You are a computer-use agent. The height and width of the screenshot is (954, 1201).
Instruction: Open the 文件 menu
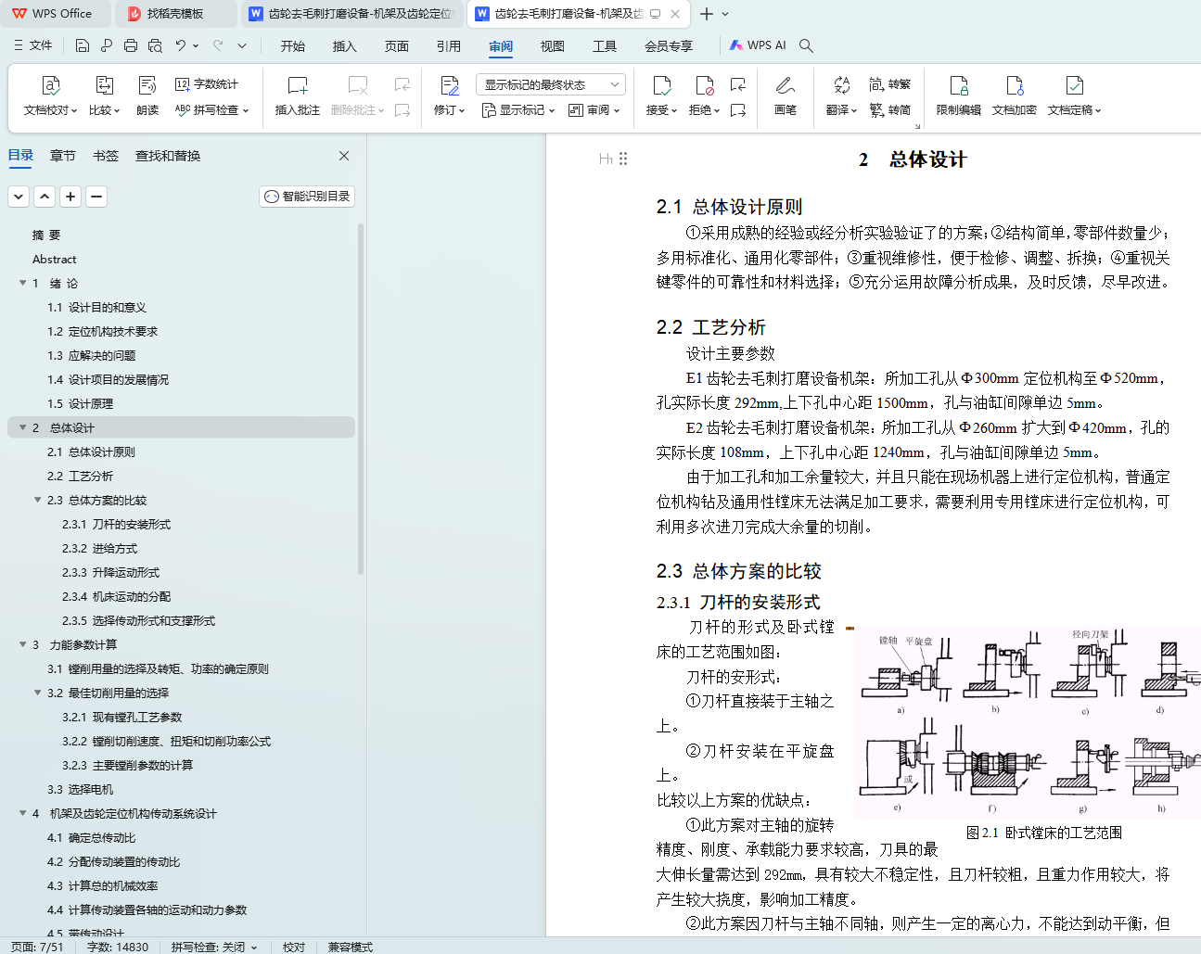click(33, 45)
